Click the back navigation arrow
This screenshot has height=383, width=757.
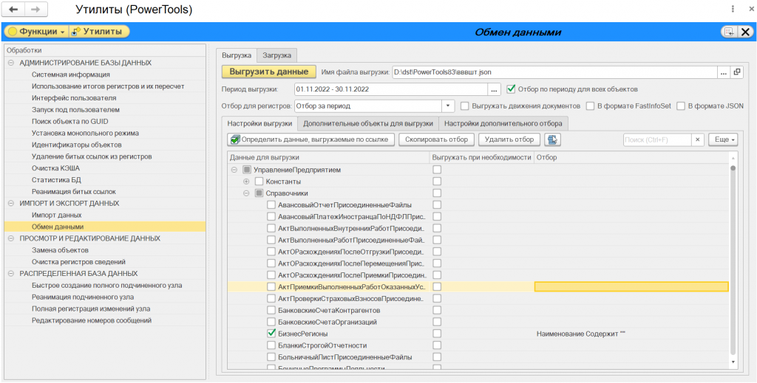coord(13,10)
